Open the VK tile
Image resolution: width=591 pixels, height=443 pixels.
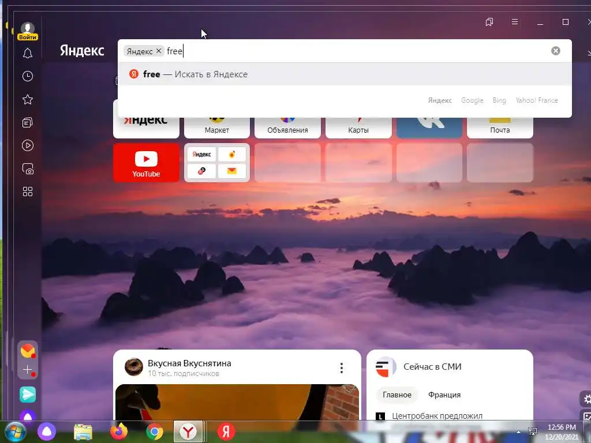pyautogui.click(x=429, y=127)
